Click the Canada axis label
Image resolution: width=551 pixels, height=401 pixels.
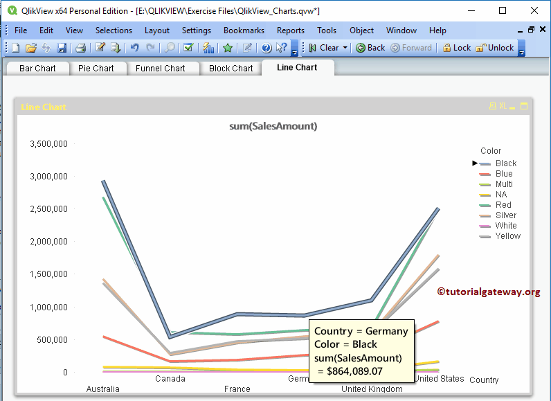point(170,379)
